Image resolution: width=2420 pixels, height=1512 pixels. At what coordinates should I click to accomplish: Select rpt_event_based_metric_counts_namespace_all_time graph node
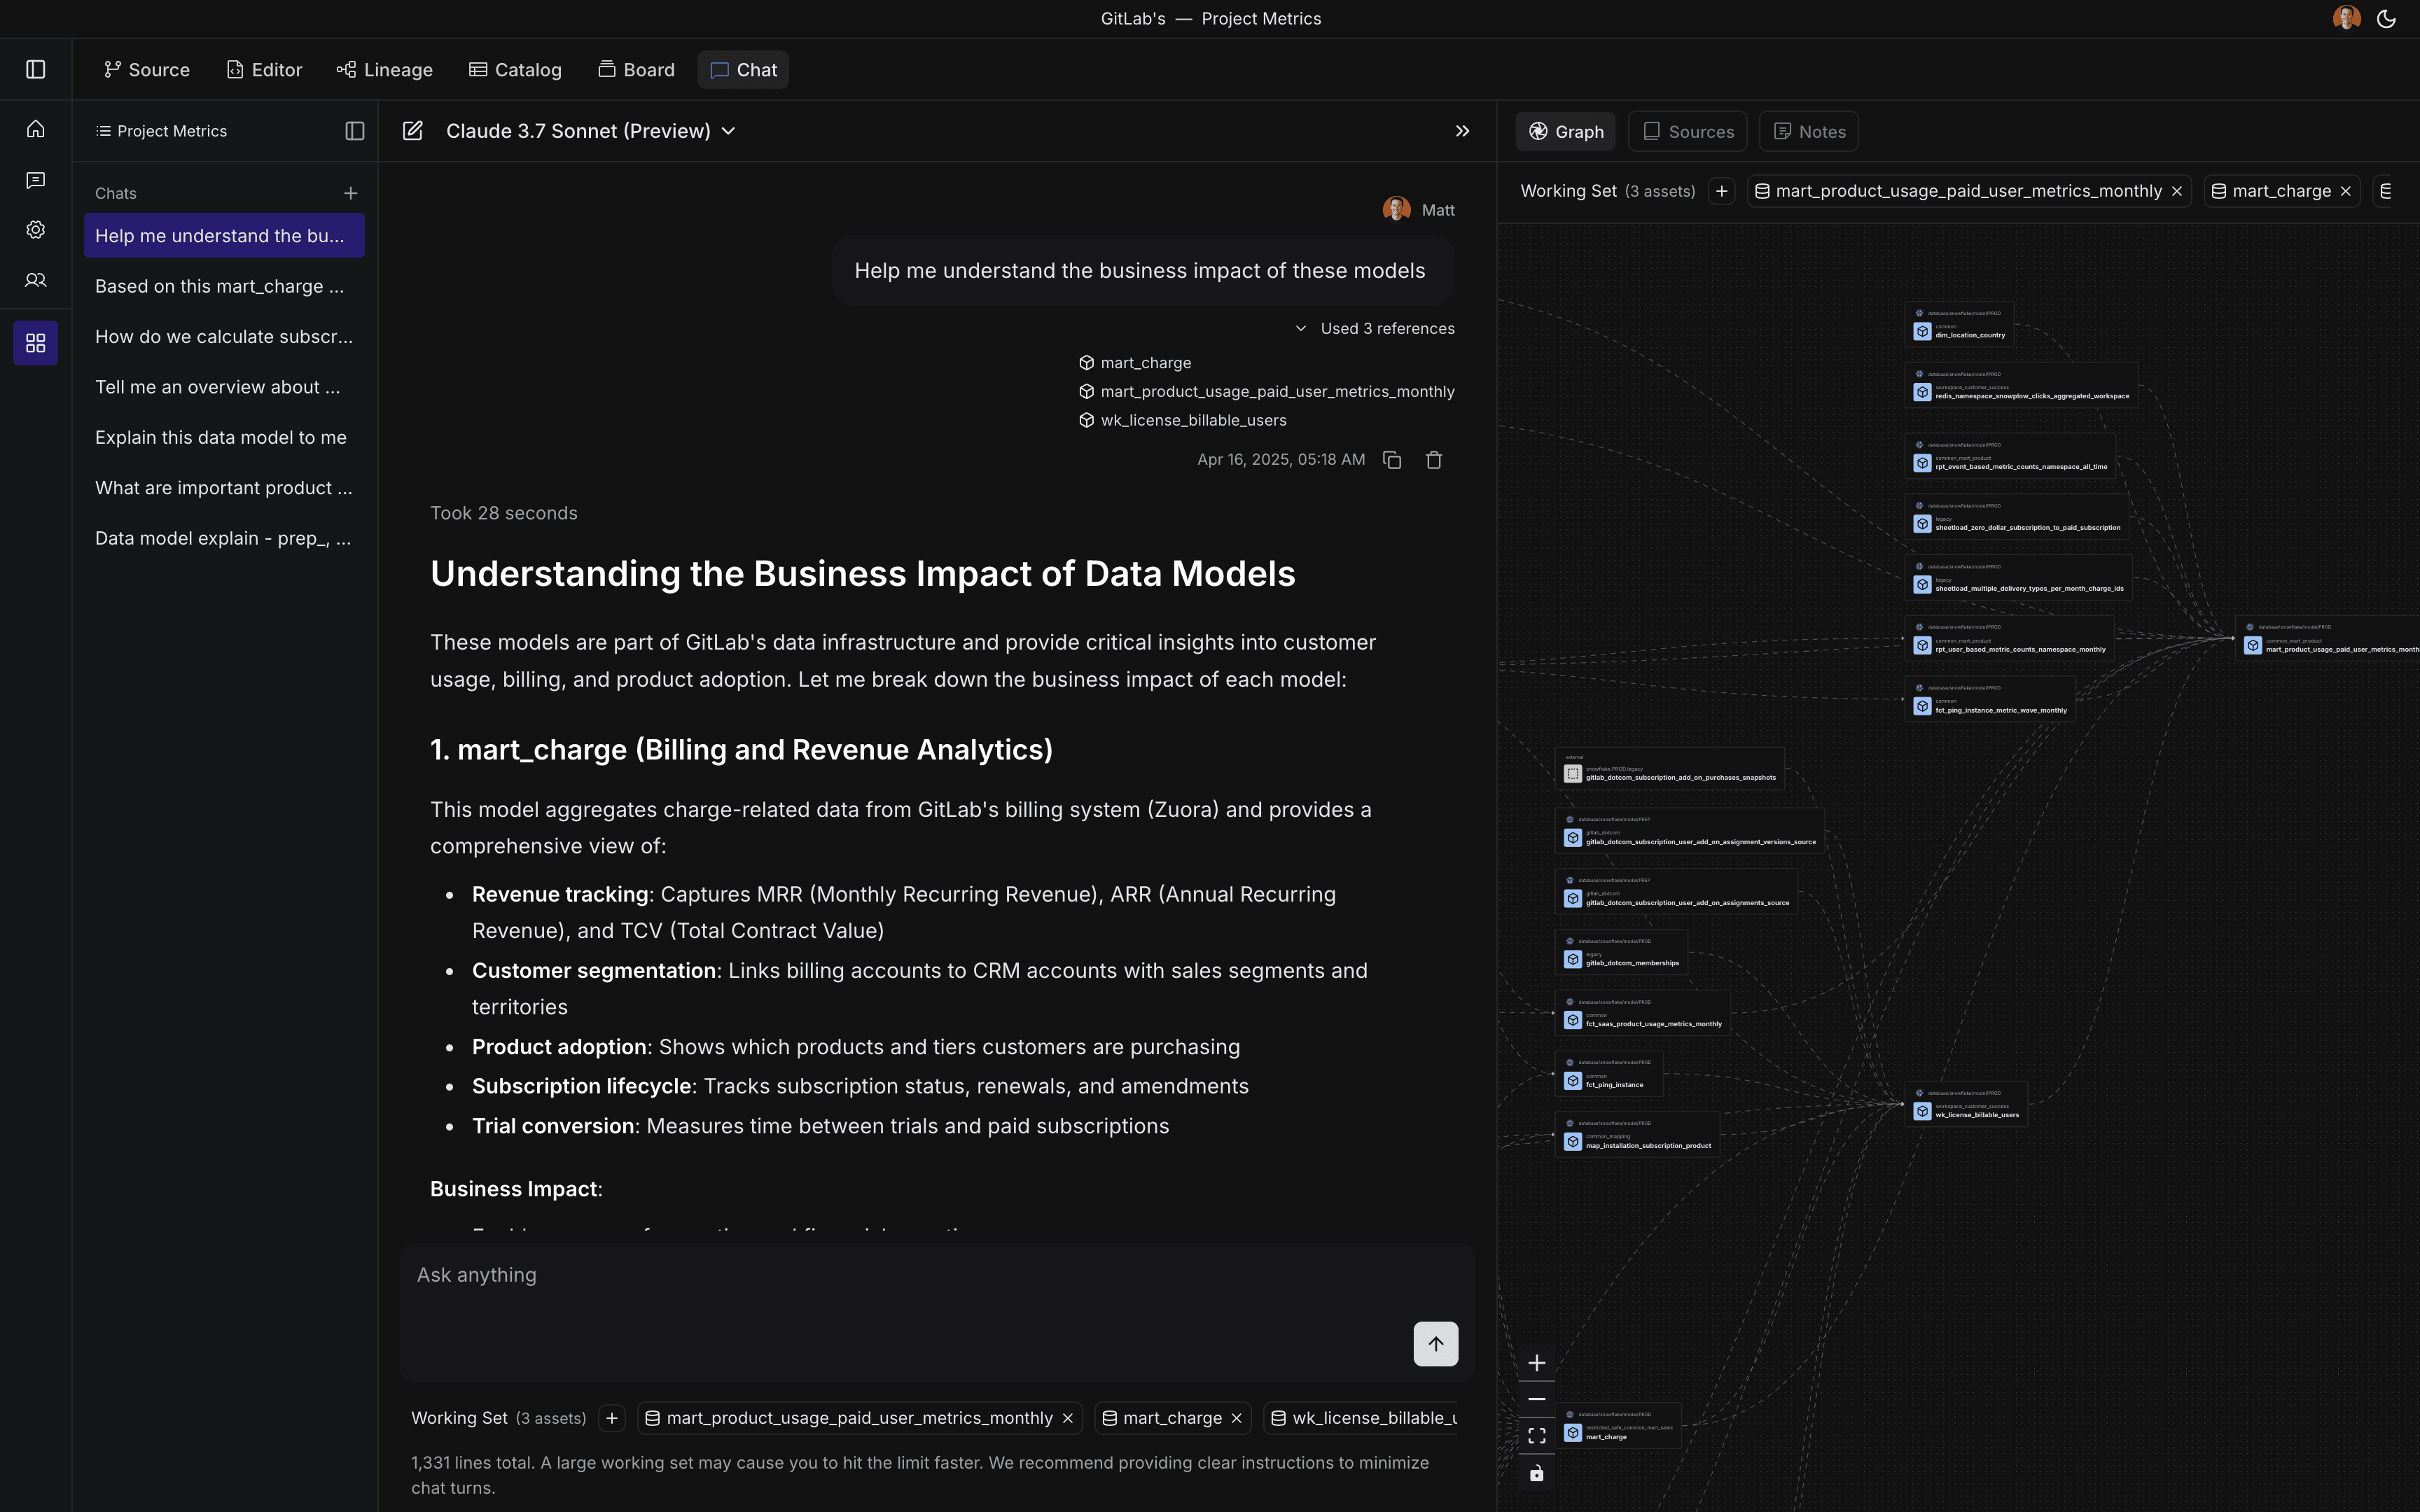point(2010,456)
